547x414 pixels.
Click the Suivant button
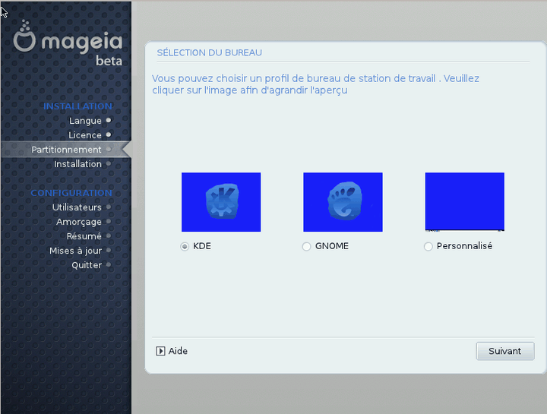point(505,351)
